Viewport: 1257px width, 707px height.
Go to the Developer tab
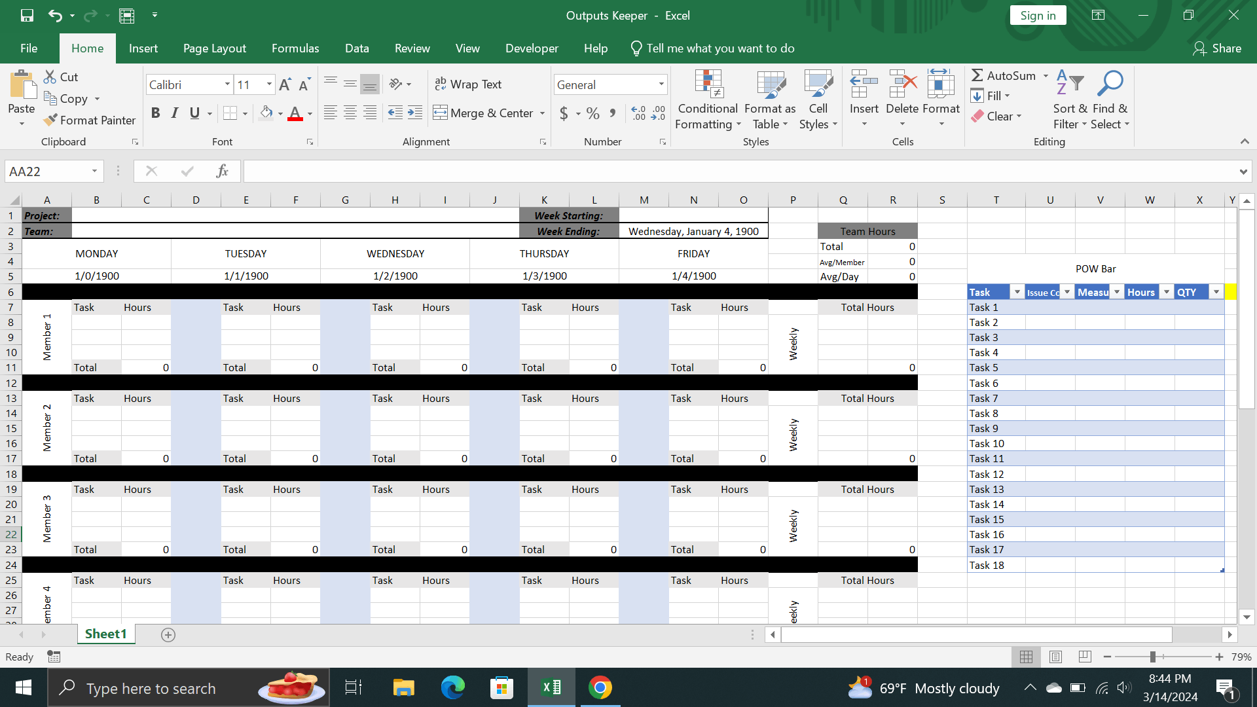pyautogui.click(x=532, y=48)
